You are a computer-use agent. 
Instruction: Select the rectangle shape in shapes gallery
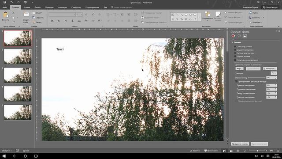(x=186, y=15)
